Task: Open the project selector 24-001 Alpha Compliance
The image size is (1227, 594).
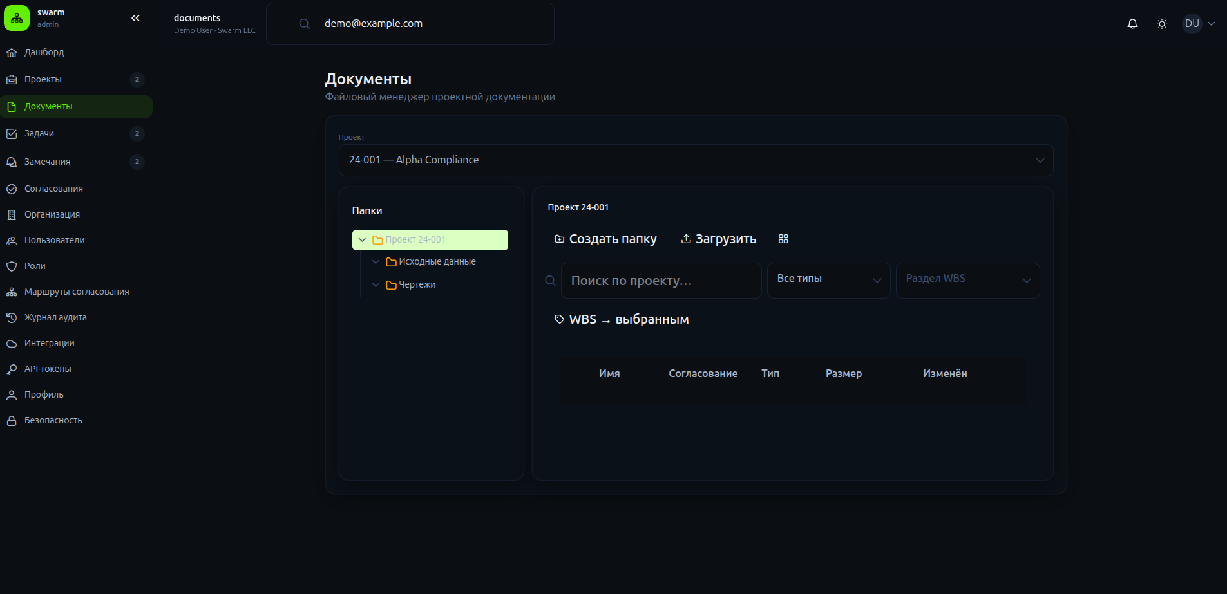Action: click(x=696, y=160)
